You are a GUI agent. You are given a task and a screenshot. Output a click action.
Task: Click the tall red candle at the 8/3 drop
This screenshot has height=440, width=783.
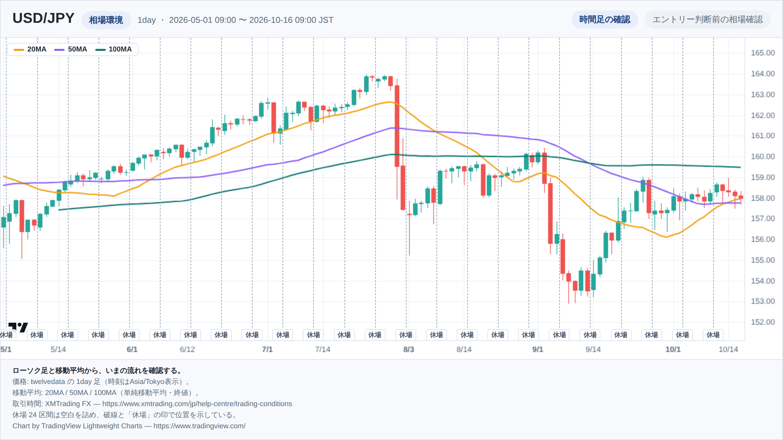coord(397,126)
